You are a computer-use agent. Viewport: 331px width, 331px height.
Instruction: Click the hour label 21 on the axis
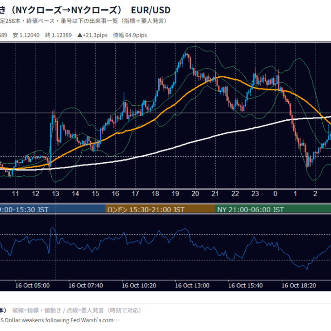(x=215, y=194)
